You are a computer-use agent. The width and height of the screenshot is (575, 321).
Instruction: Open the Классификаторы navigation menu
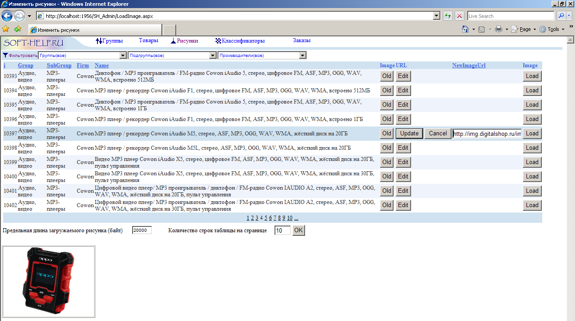240,41
